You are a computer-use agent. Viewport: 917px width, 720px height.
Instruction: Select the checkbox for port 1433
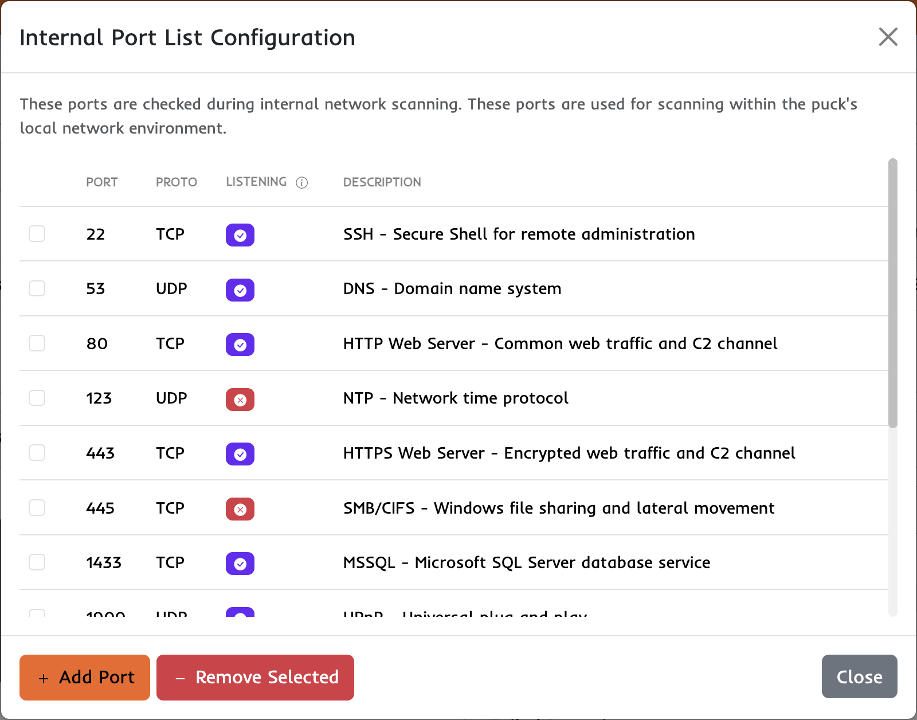37,562
